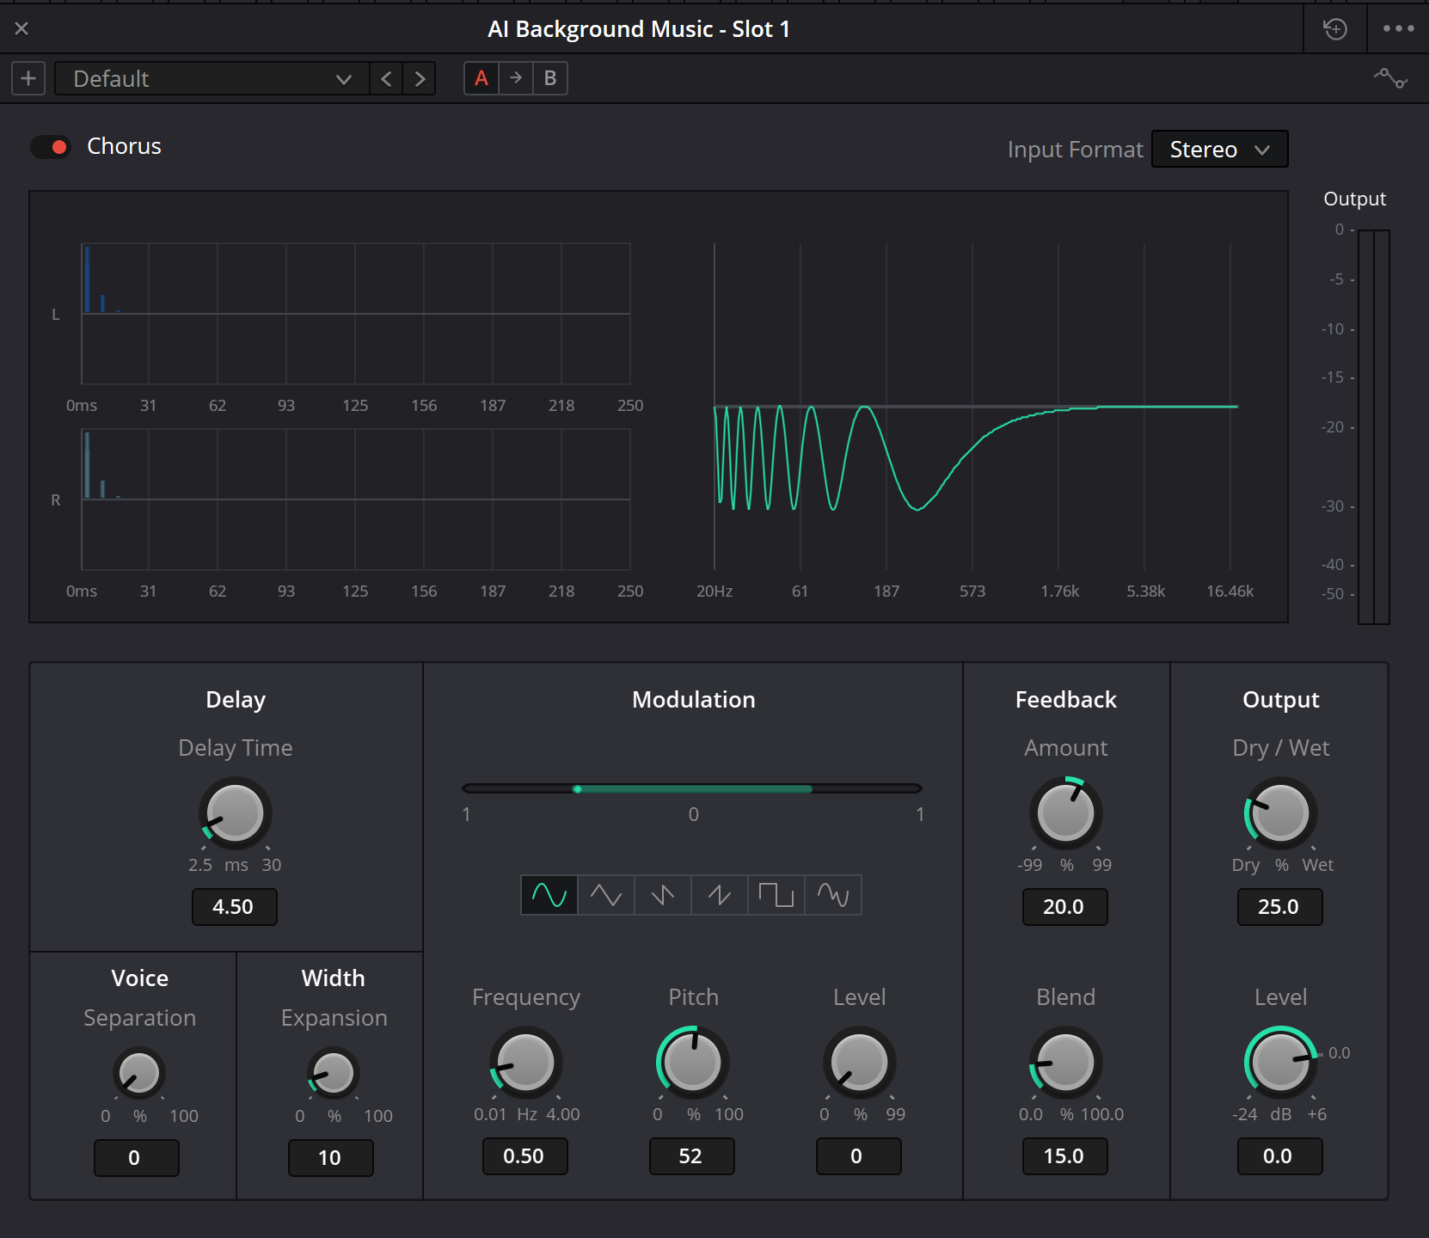The width and height of the screenshot is (1429, 1238).
Task: Click the reset history icon in title bar
Action: (1335, 28)
